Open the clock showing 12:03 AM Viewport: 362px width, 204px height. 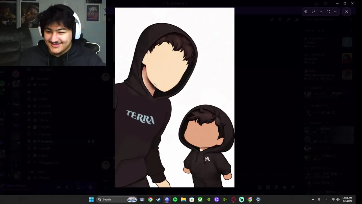pos(347,199)
